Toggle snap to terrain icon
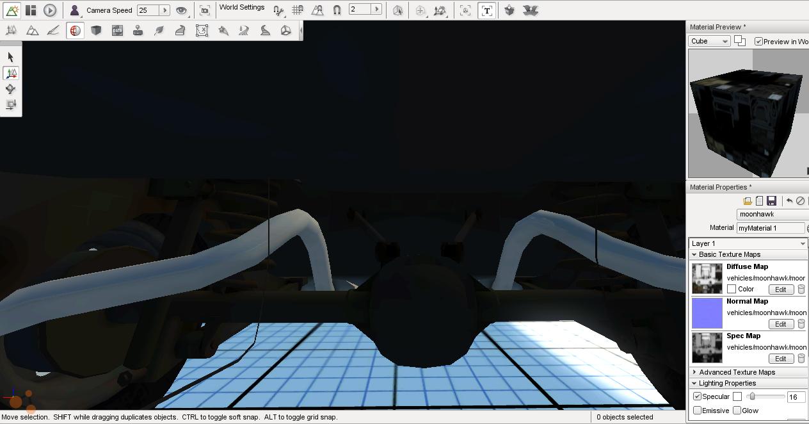This screenshot has height=424, width=809. [x=317, y=10]
